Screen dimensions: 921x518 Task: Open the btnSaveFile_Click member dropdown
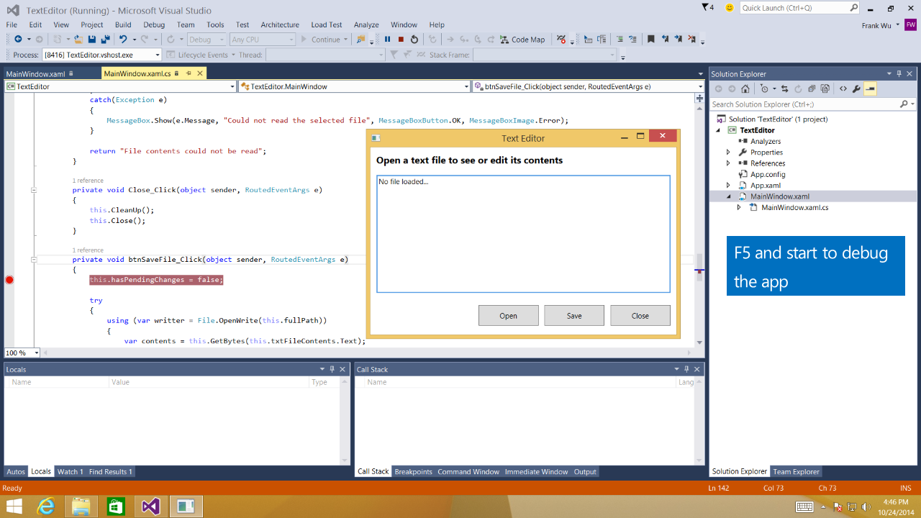pyautogui.click(x=588, y=86)
